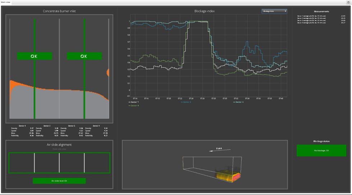Click the flow direction arrow in 3D view
The image size is (352, 195).
click(x=220, y=149)
